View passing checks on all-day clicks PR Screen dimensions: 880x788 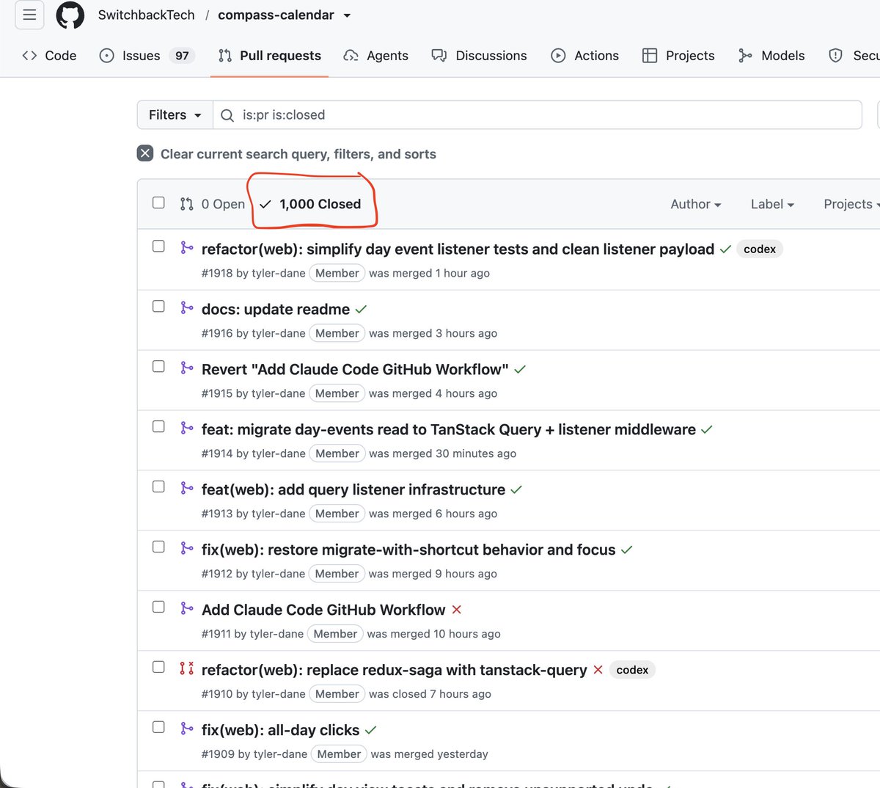point(370,731)
